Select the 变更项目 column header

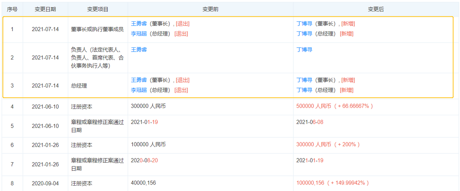point(97,9)
